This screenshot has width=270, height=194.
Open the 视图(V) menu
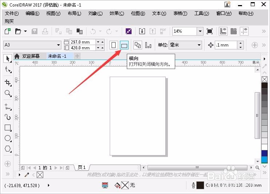pyautogui.click(x=53, y=13)
